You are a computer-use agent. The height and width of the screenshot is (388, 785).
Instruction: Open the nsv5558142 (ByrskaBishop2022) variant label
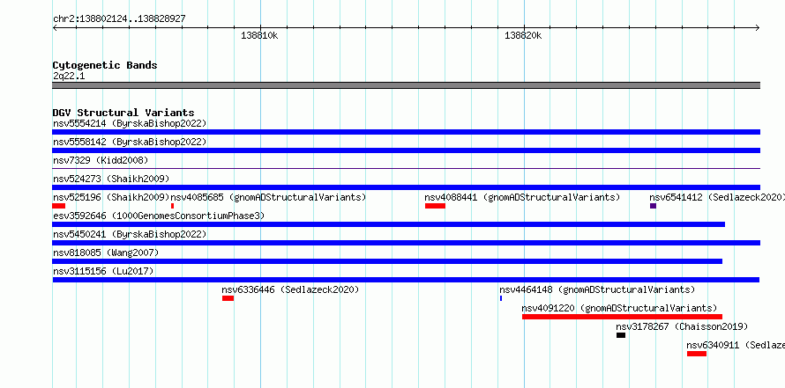coord(130,142)
